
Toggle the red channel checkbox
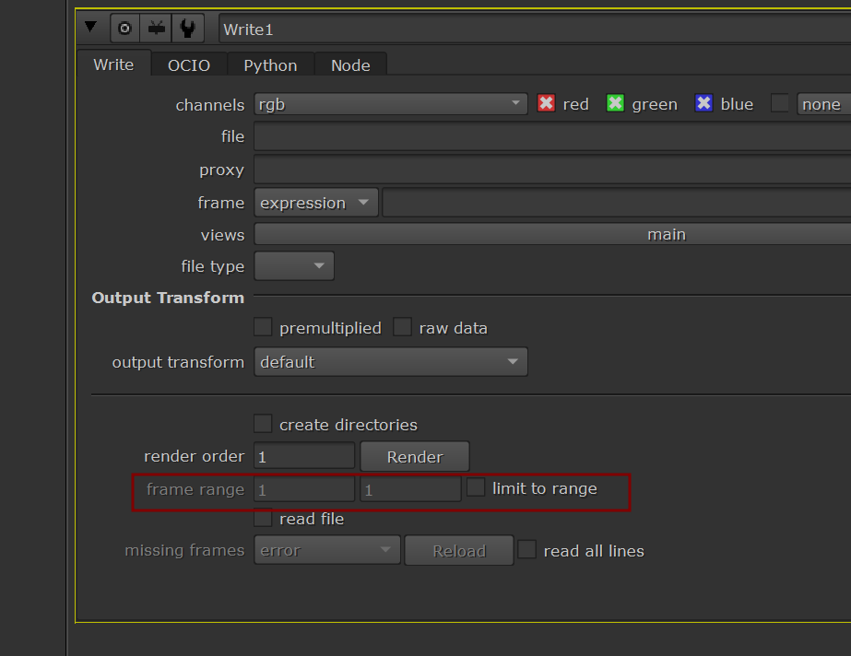tap(546, 103)
